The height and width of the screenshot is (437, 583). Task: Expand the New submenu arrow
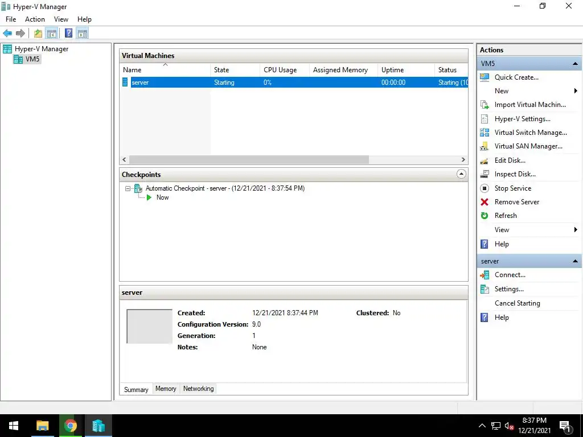pyautogui.click(x=576, y=91)
